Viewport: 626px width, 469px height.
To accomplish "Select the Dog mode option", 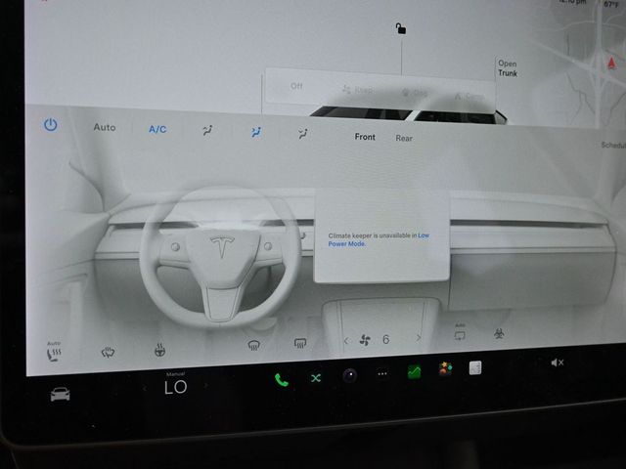I will [x=415, y=94].
